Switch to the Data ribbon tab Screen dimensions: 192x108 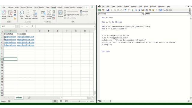pos(36,7)
